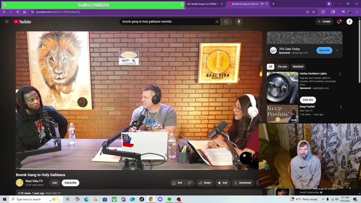Download the video
361x203 pixels.
pos(243,183)
